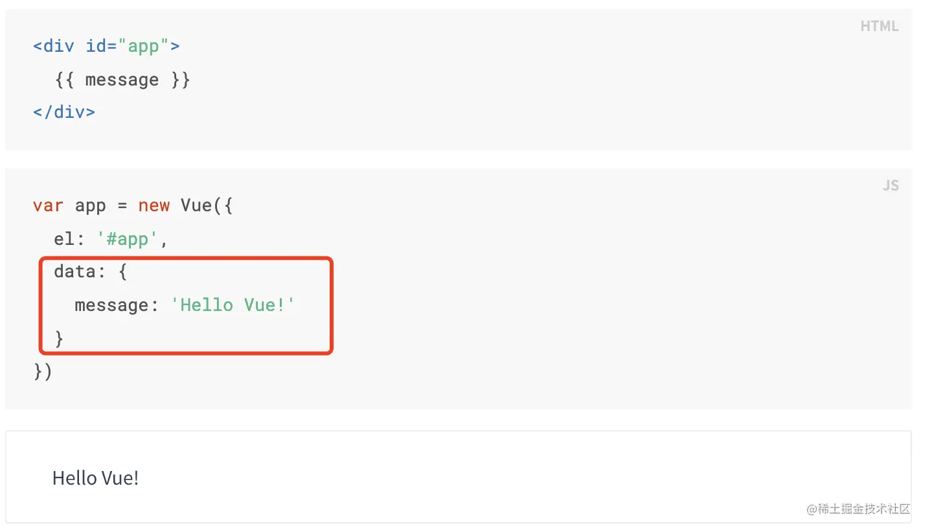Click the Vue constructor call
The width and height of the screenshot is (925, 530).
point(196,205)
